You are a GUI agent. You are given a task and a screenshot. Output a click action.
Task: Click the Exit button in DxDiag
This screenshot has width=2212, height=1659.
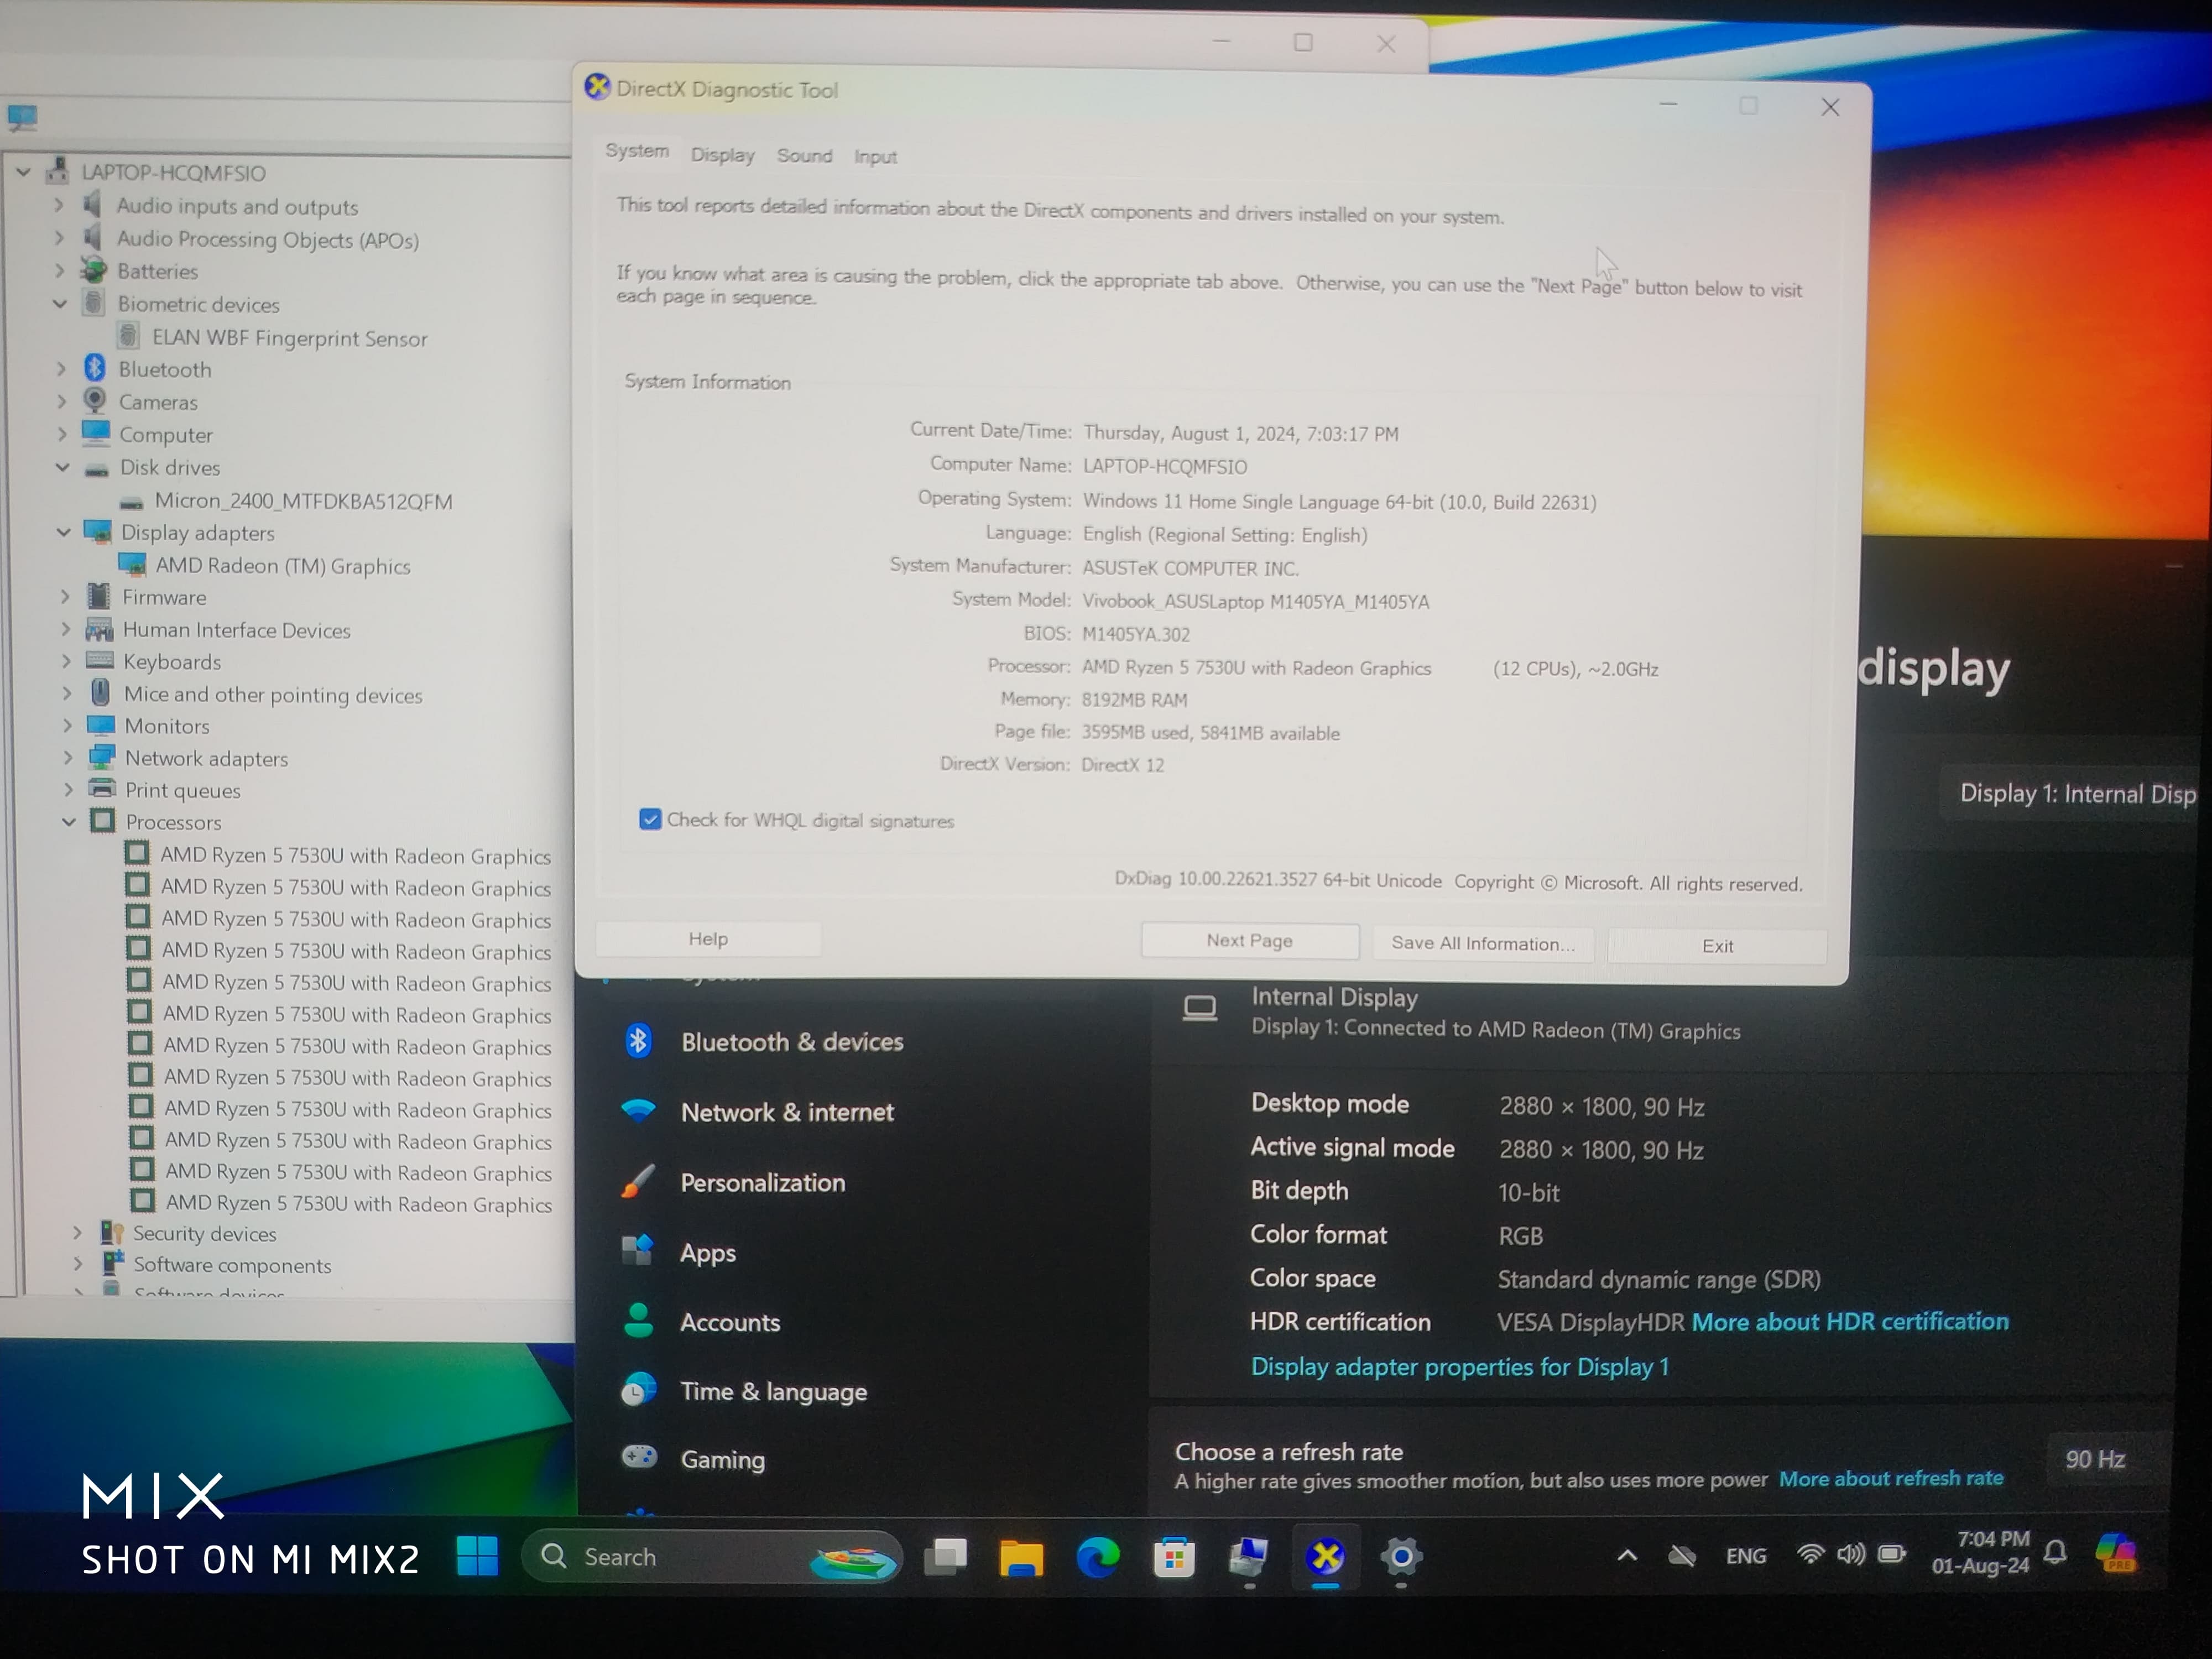[x=1718, y=946]
